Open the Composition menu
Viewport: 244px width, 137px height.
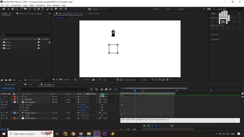(x=16, y=5)
